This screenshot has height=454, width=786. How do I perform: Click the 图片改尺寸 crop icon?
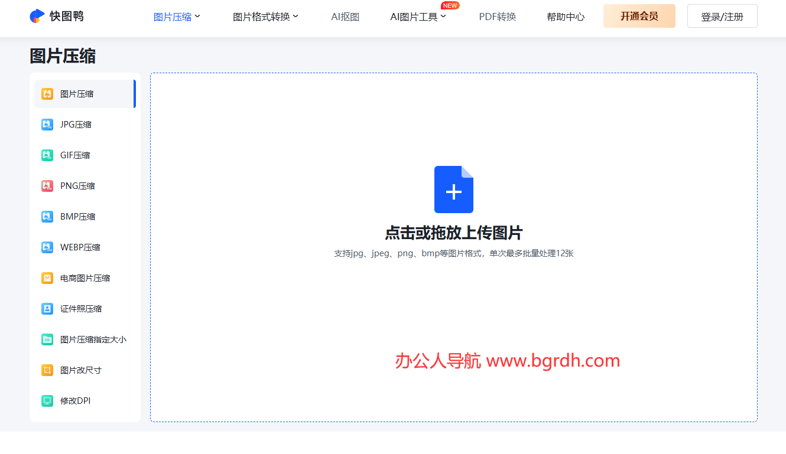[47, 370]
